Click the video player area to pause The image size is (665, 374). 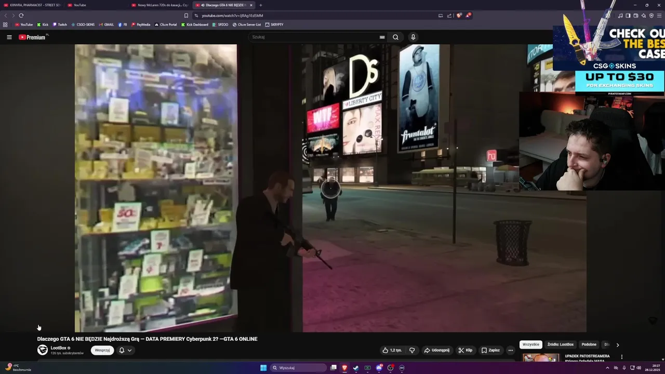pyautogui.click(x=330, y=188)
